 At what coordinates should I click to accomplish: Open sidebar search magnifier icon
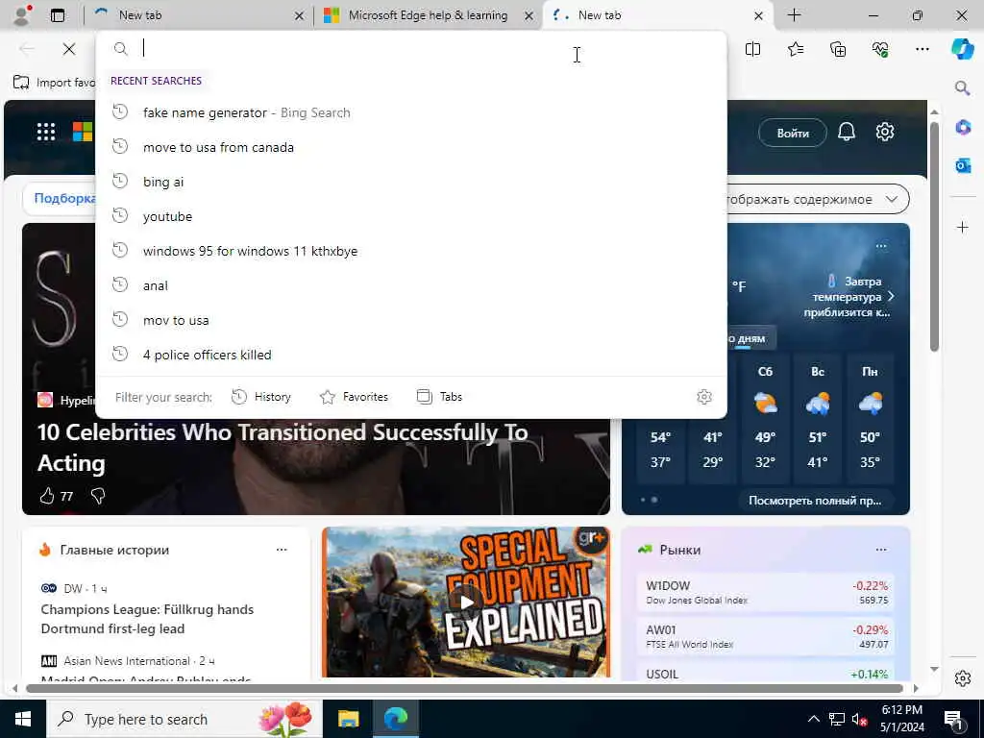[x=962, y=87]
